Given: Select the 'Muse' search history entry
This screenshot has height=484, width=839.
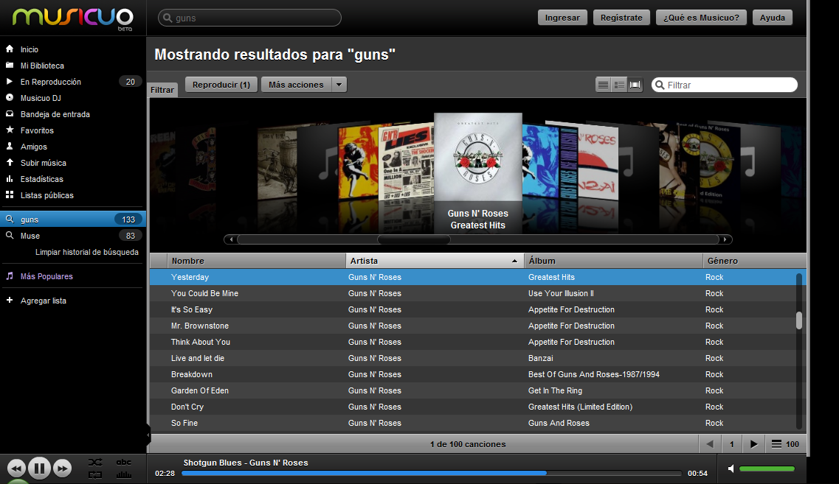Looking at the screenshot, I should pyautogui.click(x=73, y=236).
